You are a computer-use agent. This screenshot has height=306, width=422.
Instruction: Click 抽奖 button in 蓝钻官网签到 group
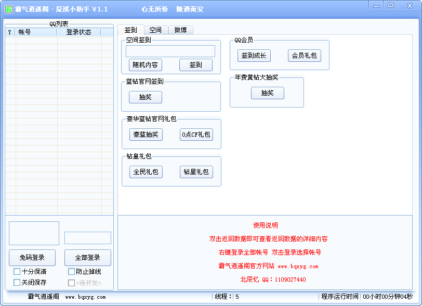point(146,97)
